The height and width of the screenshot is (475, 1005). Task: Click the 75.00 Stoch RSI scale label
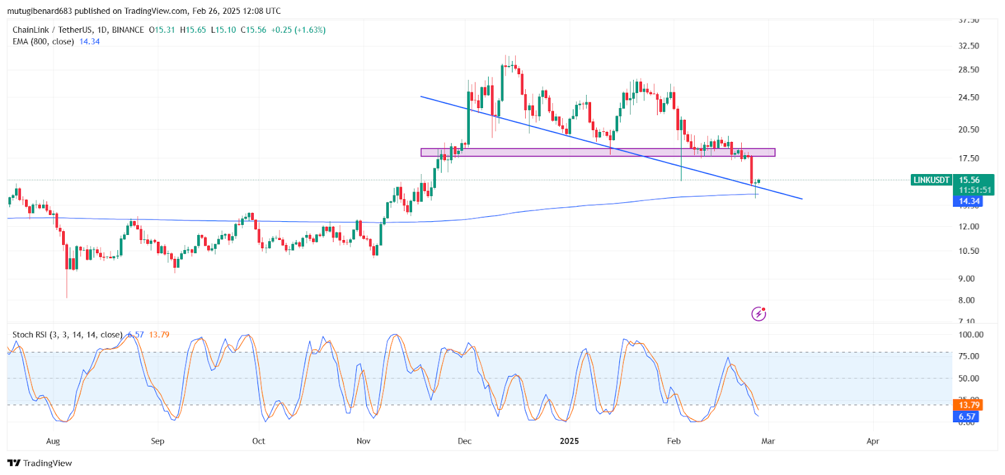(x=969, y=356)
